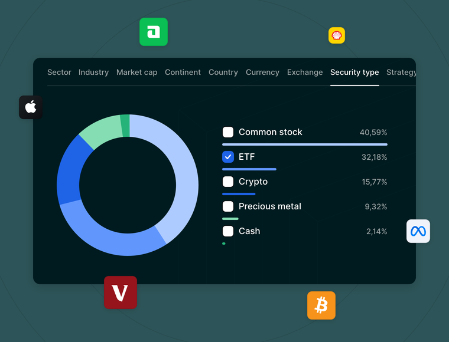Click the dark green Cash donut segment
The image size is (449, 342).
125,126
